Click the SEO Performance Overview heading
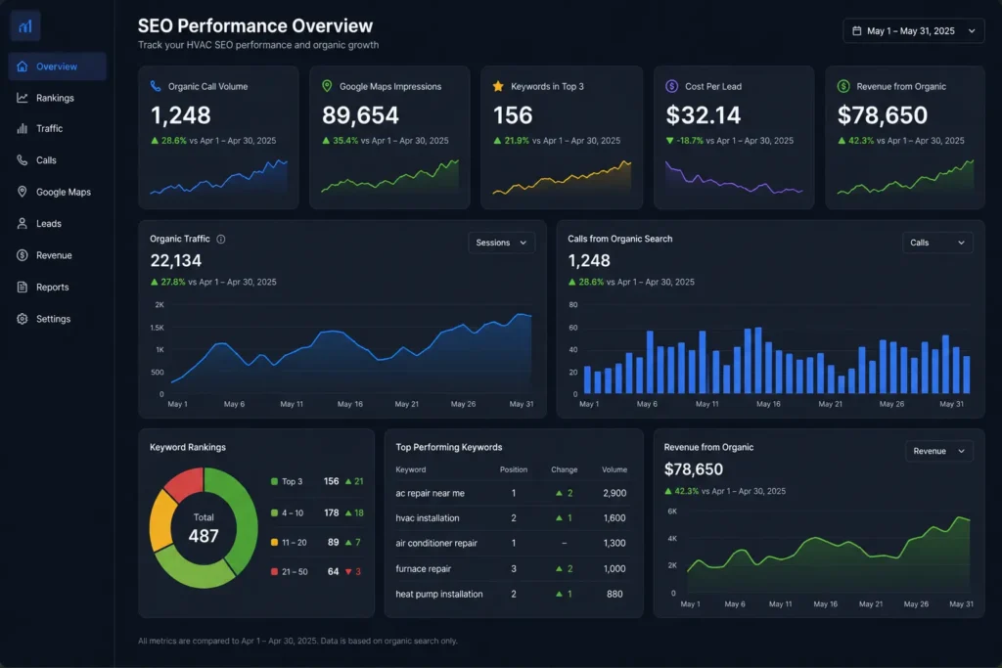 [255, 26]
